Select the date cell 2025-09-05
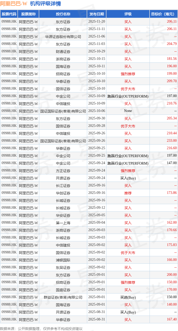The image size is (178, 331). (x=97, y=215)
